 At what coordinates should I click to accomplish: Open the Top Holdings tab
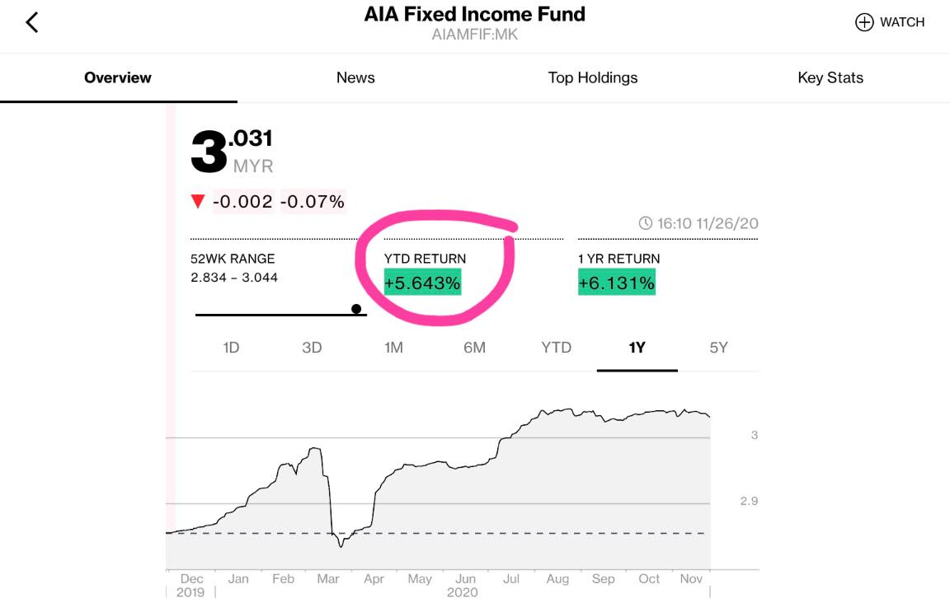pos(593,77)
